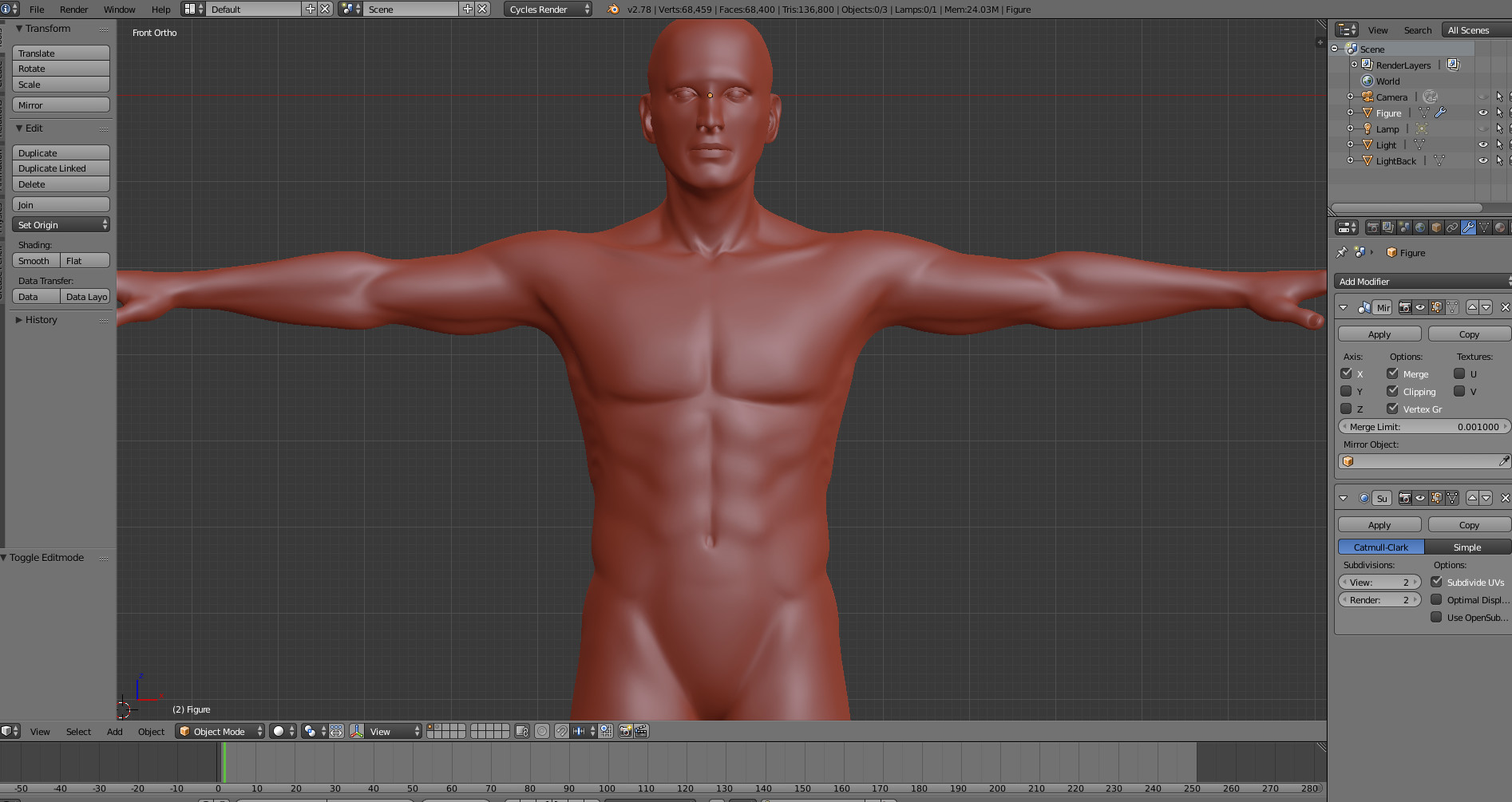Viewport: 1512px width, 802px height.
Task: Move the Mirror modifier down
Action: [1486, 307]
